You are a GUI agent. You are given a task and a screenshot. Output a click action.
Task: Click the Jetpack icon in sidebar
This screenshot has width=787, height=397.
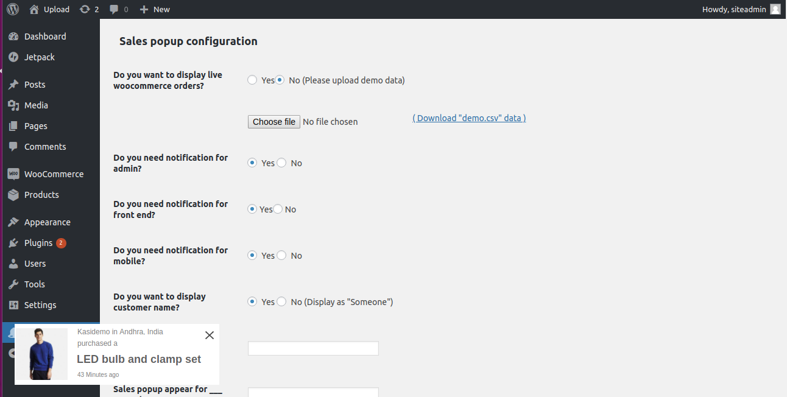coord(13,57)
